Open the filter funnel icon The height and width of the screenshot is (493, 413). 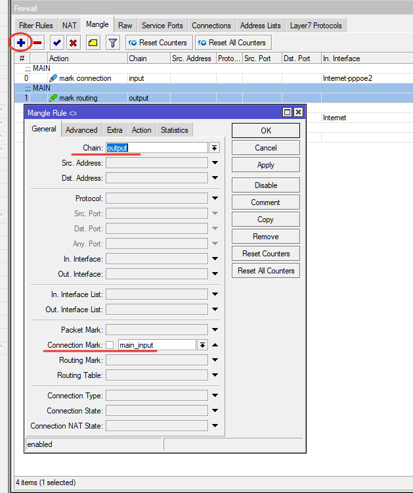[x=112, y=43]
